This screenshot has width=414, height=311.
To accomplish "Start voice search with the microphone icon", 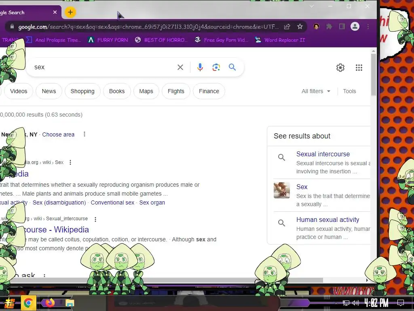I will [200, 67].
